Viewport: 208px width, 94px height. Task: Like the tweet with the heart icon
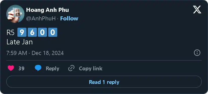click(11, 68)
